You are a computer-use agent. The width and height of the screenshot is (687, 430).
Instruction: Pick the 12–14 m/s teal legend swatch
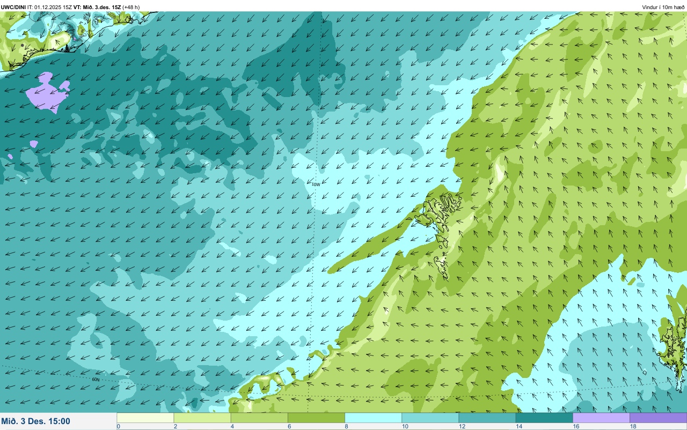487,418
